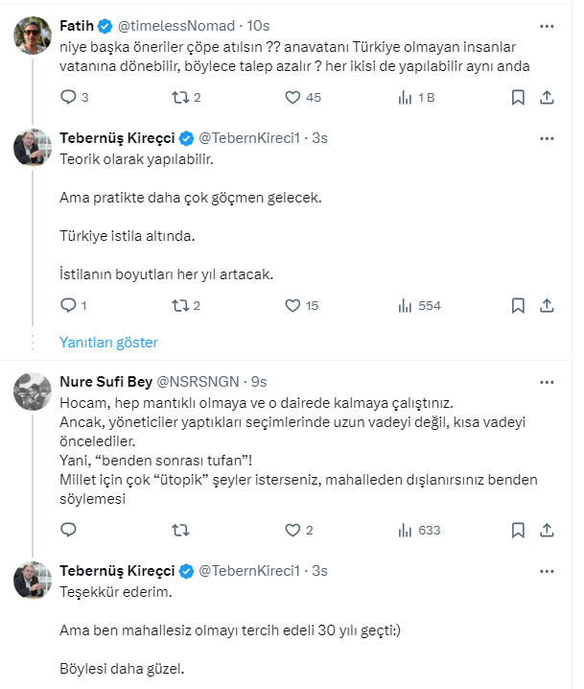Share Nure Sufi Bey's tweet

547,530
